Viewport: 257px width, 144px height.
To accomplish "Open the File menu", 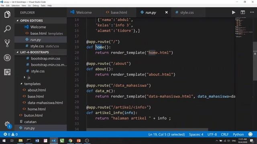I will point(2,6).
